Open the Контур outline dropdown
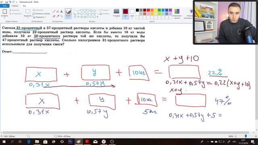Image resolution: width=258 pixels, height=145 pixels. tap(104, 10)
